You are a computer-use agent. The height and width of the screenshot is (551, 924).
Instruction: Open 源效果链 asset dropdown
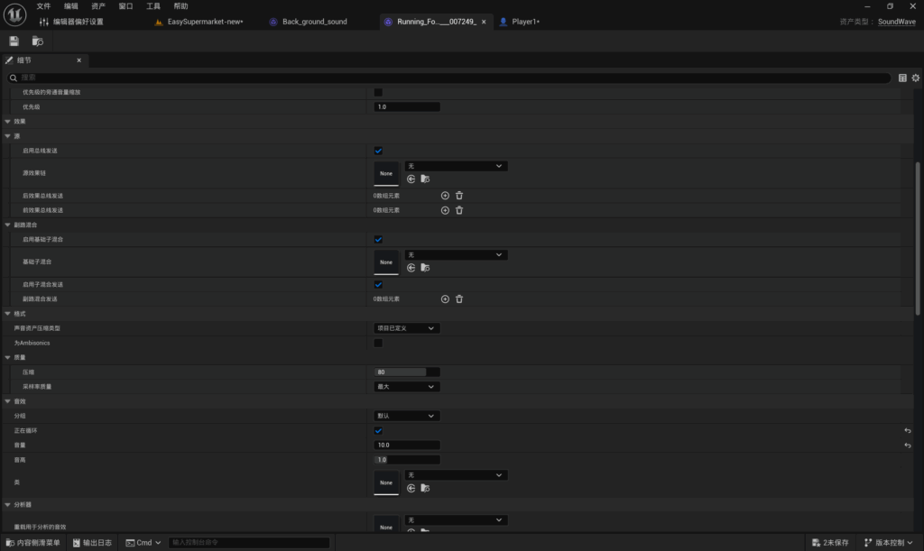(456, 166)
